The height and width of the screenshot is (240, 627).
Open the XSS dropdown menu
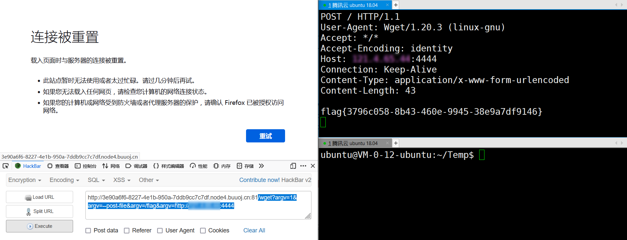[x=122, y=180]
